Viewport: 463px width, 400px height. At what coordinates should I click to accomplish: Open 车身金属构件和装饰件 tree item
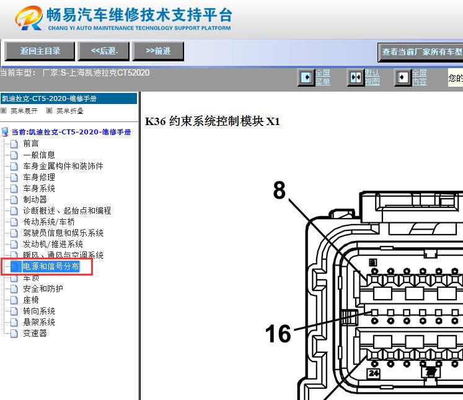coord(63,166)
